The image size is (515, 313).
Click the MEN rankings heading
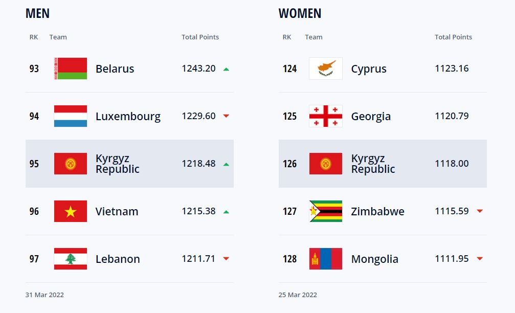(x=38, y=13)
